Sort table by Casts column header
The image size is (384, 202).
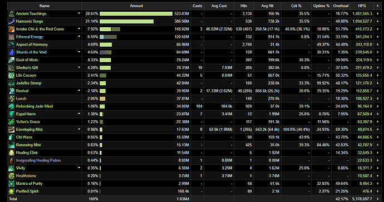[x=198, y=6]
